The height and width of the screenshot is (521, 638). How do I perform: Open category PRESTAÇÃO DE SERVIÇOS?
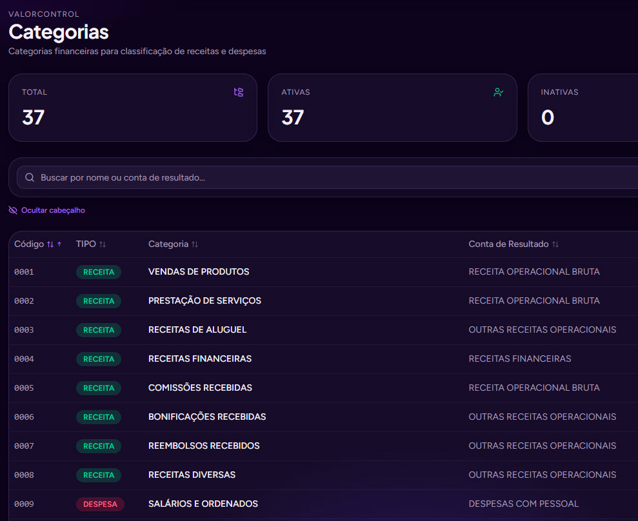204,300
